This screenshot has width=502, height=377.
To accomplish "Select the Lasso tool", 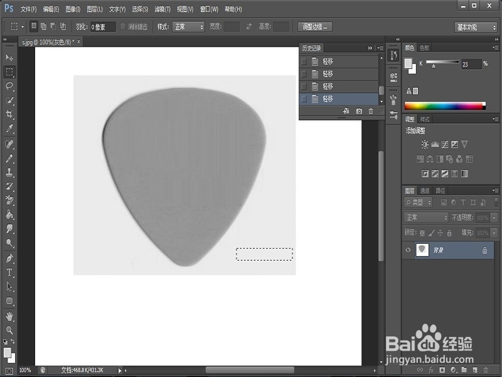I will point(9,86).
